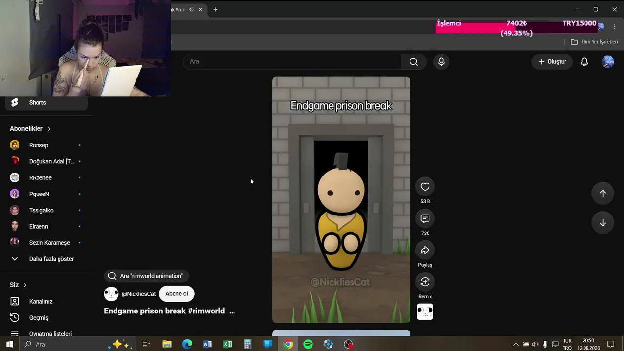The width and height of the screenshot is (624, 351).
Task: Open the @NickliesCat channel link
Action: (x=138, y=294)
